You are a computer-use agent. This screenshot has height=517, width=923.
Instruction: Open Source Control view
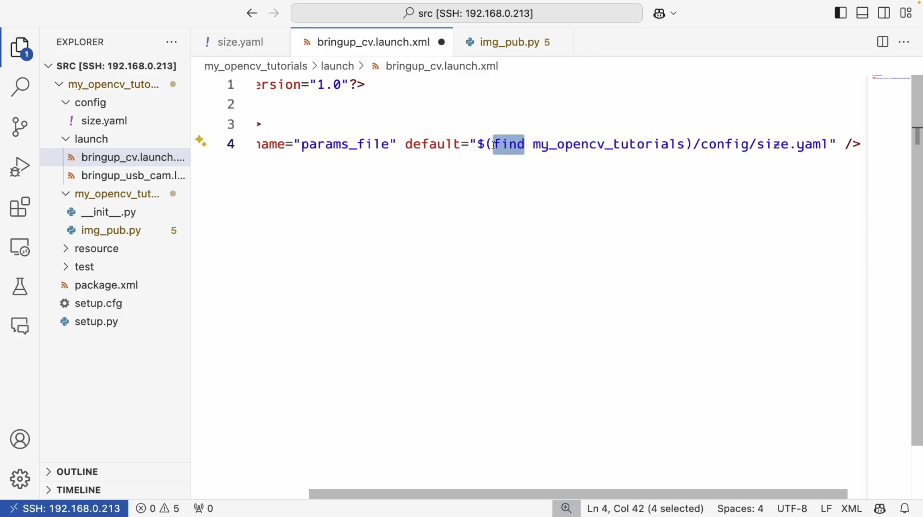tap(20, 127)
